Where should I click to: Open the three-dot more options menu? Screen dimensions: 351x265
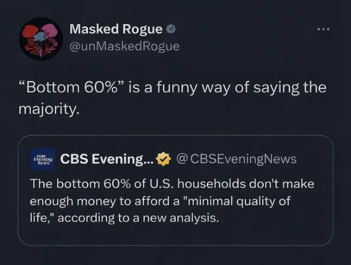tap(323, 30)
